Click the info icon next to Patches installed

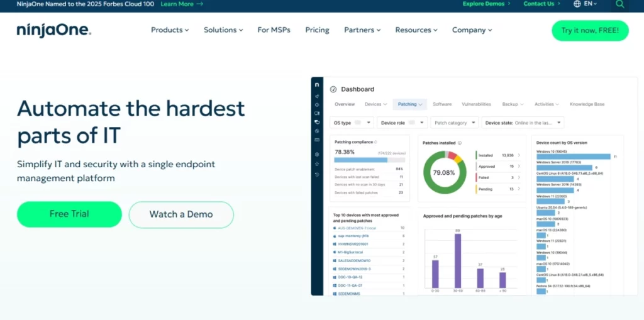[x=460, y=143]
